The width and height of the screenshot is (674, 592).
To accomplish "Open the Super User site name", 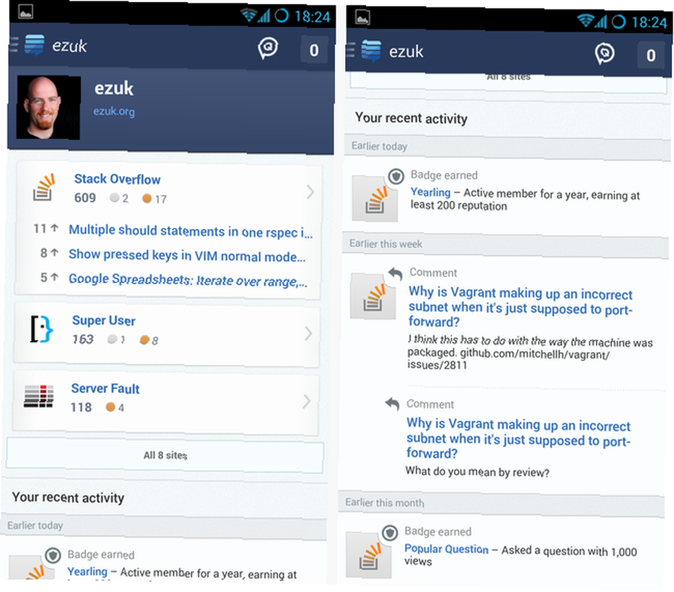I will pyautogui.click(x=104, y=320).
